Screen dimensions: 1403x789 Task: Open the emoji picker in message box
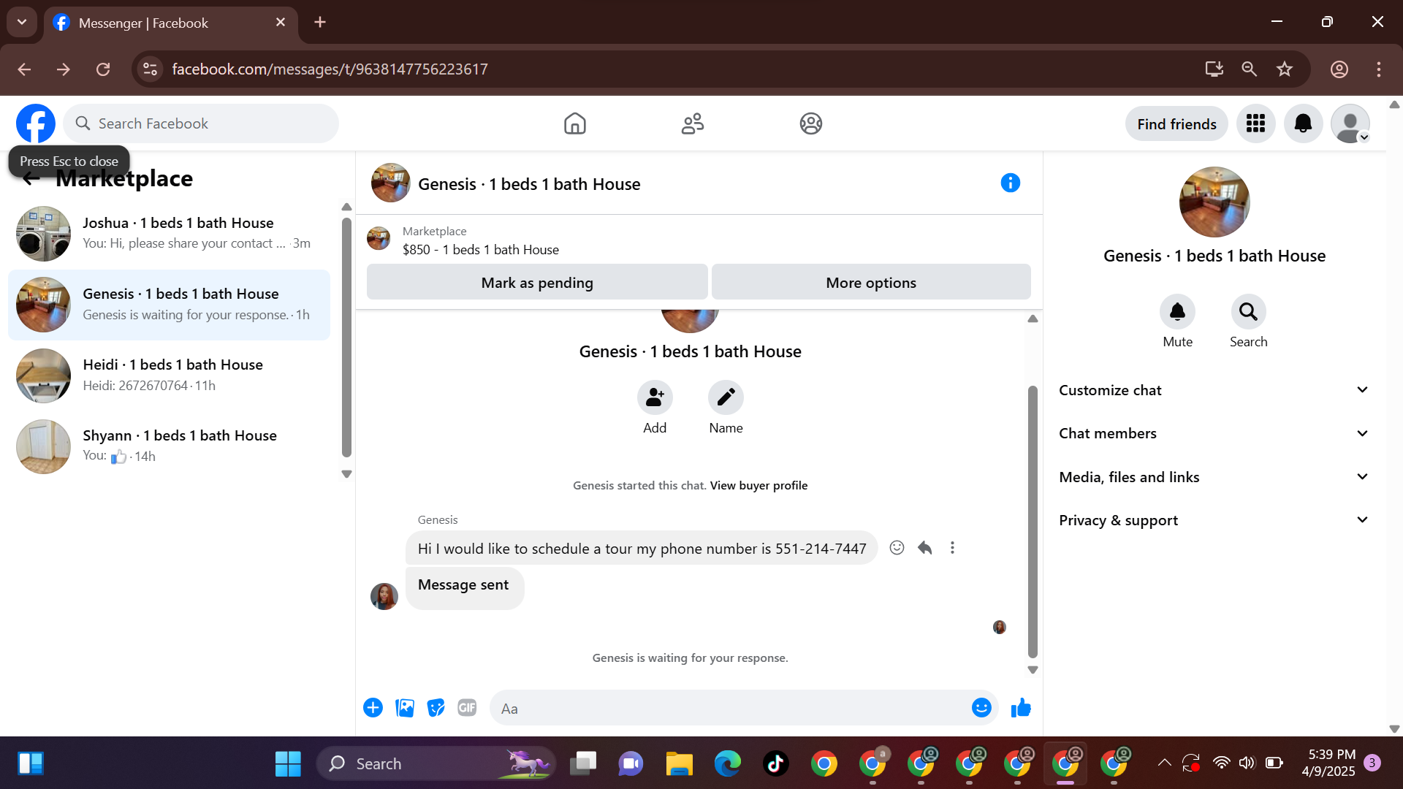click(981, 708)
